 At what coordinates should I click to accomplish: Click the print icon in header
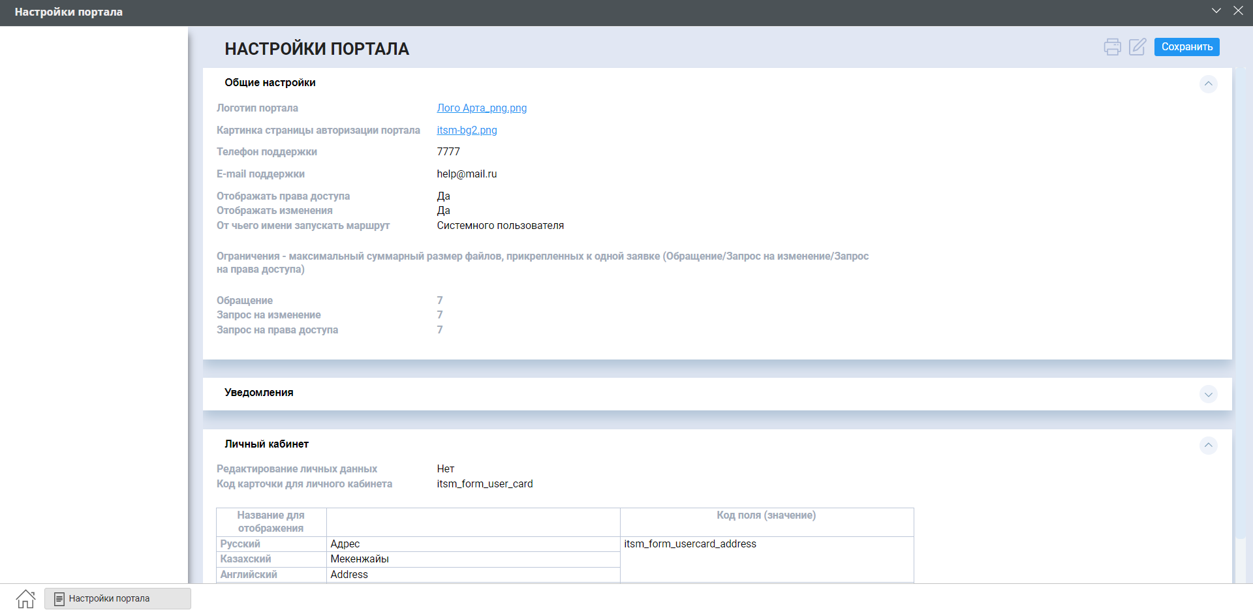pos(1112,47)
